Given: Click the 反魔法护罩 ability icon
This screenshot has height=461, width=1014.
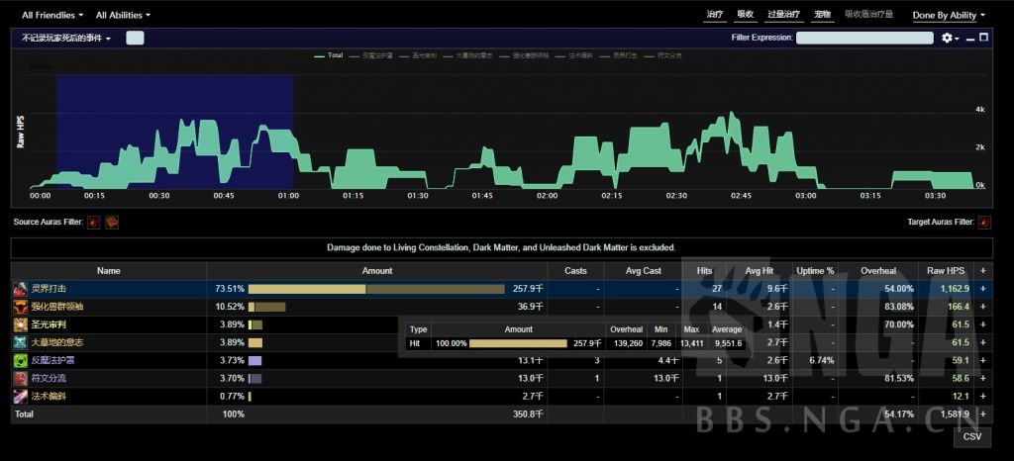Looking at the screenshot, I should pyautogui.click(x=20, y=360).
